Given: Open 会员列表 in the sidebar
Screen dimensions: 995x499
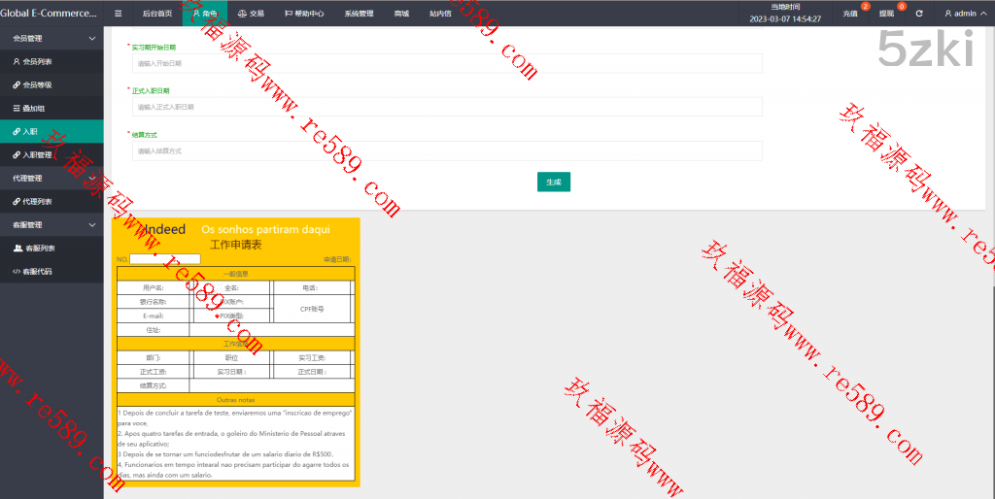Looking at the screenshot, I should [38, 61].
